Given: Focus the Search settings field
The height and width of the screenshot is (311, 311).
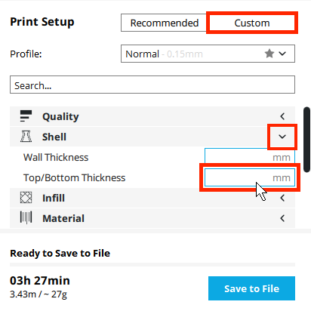Looking at the screenshot, I should tap(152, 85).
